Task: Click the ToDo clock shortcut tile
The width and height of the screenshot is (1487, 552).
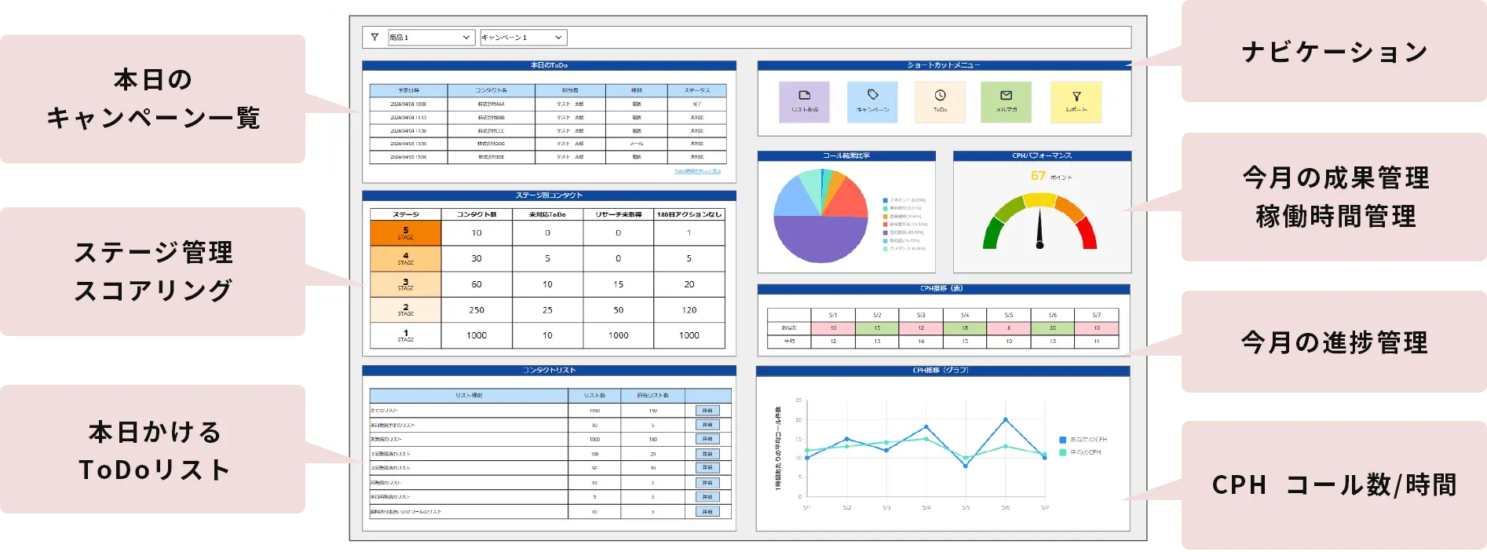Action: (x=940, y=101)
